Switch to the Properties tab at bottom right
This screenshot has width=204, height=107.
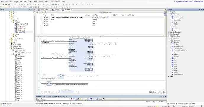(x=171, y=104)
